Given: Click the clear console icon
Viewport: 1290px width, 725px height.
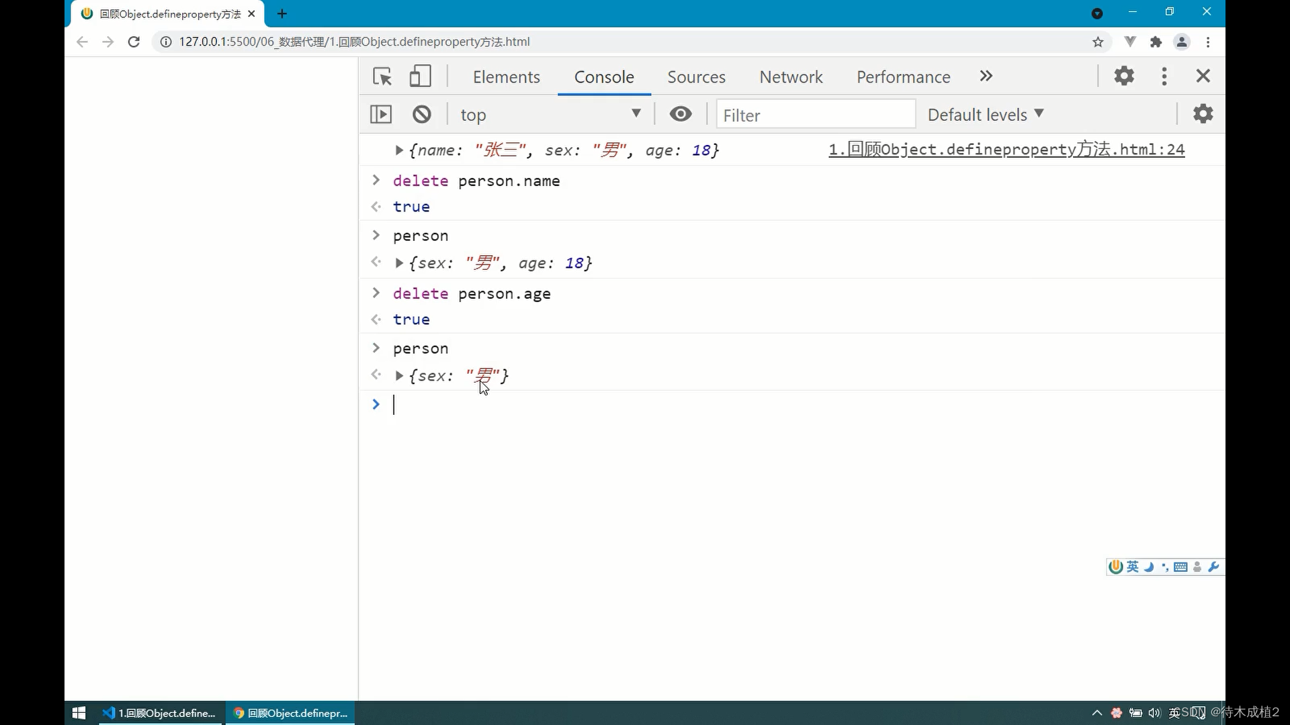Looking at the screenshot, I should 423,115.
